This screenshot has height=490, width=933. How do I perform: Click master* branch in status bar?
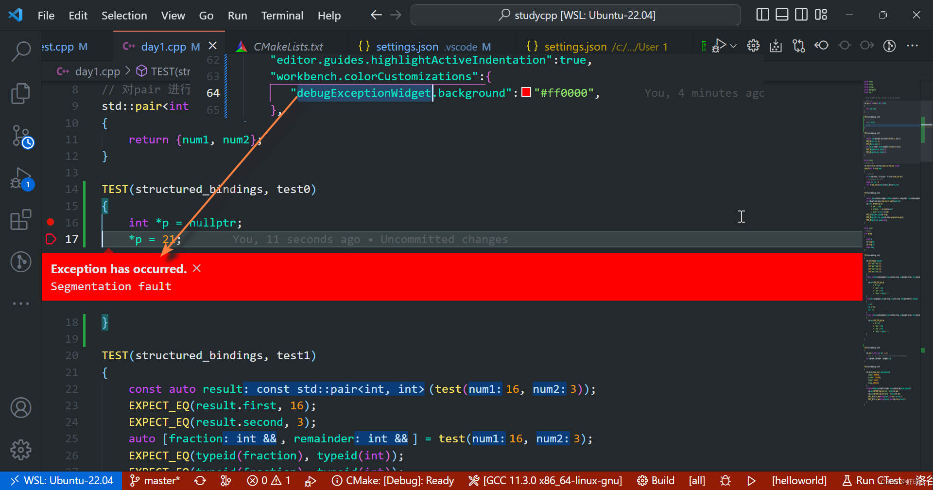(x=155, y=481)
